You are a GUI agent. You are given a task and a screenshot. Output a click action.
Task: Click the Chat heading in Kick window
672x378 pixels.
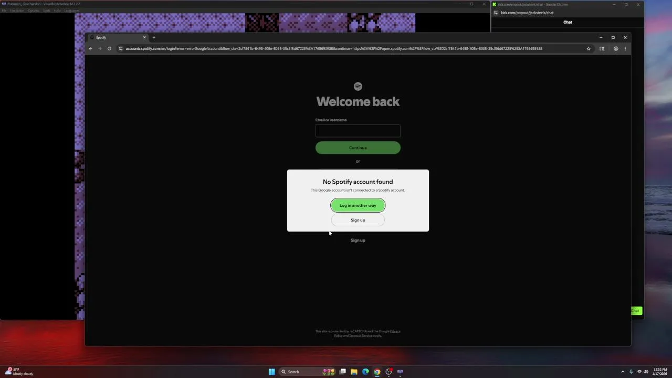tap(568, 22)
